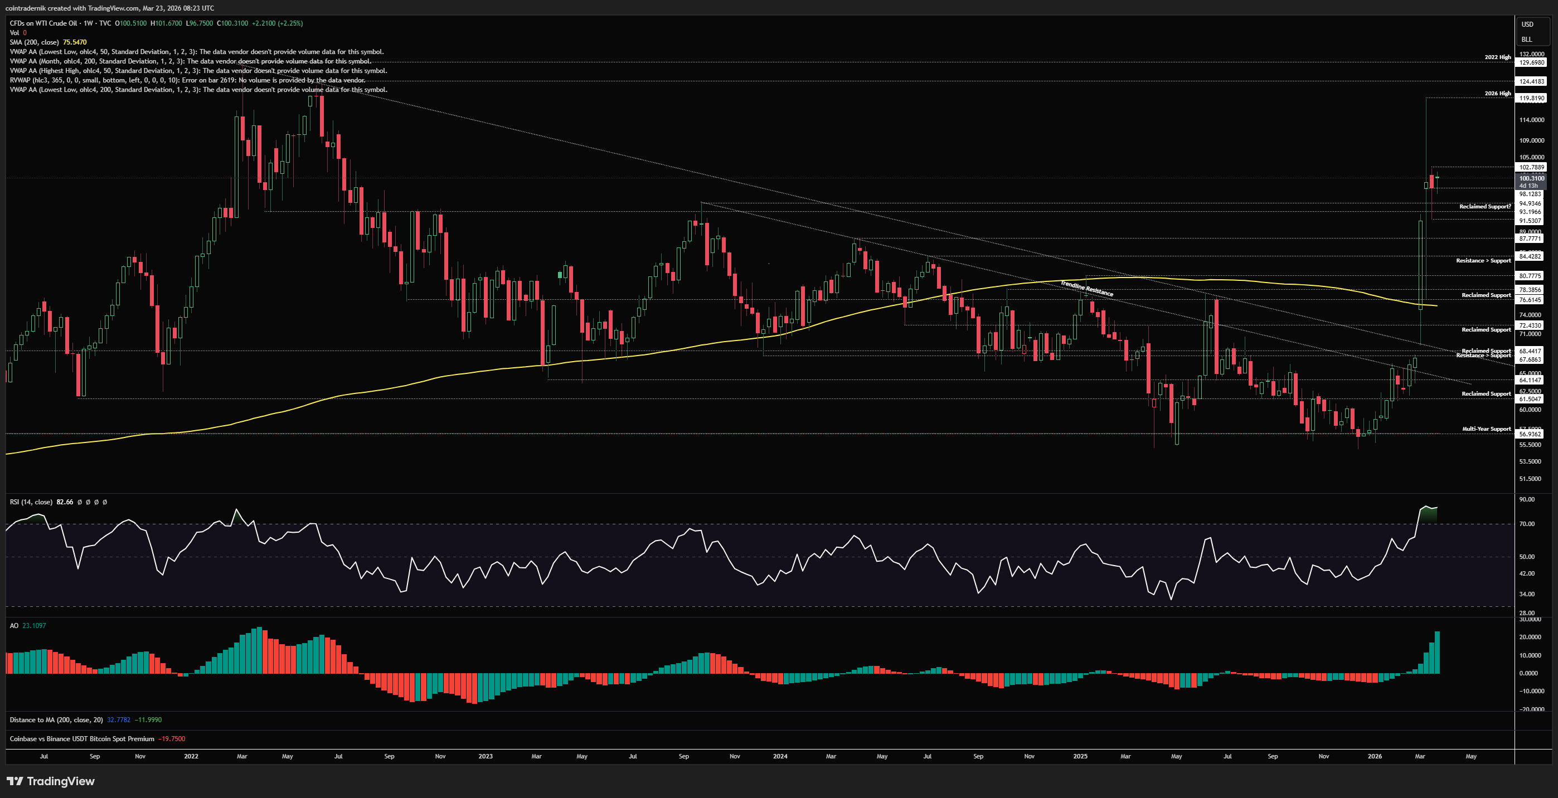
Task: Select Coinbase vs Binance Premium indicator row
Action: pyautogui.click(x=81, y=739)
